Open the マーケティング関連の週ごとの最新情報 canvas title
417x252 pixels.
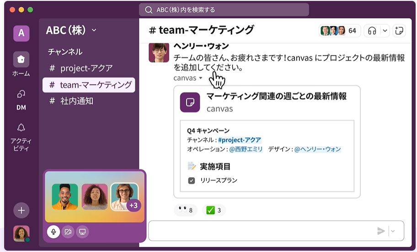(x=277, y=96)
